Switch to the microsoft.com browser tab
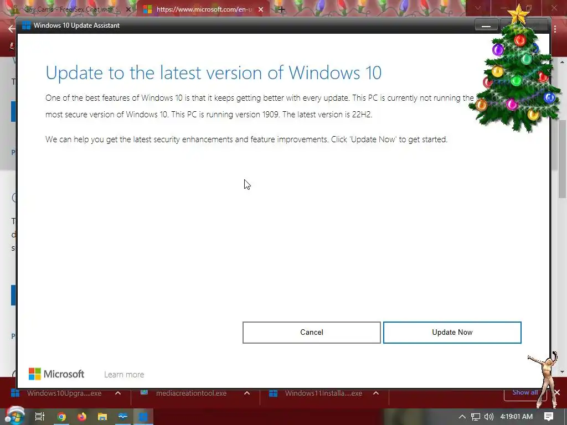 [x=204, y=9]
